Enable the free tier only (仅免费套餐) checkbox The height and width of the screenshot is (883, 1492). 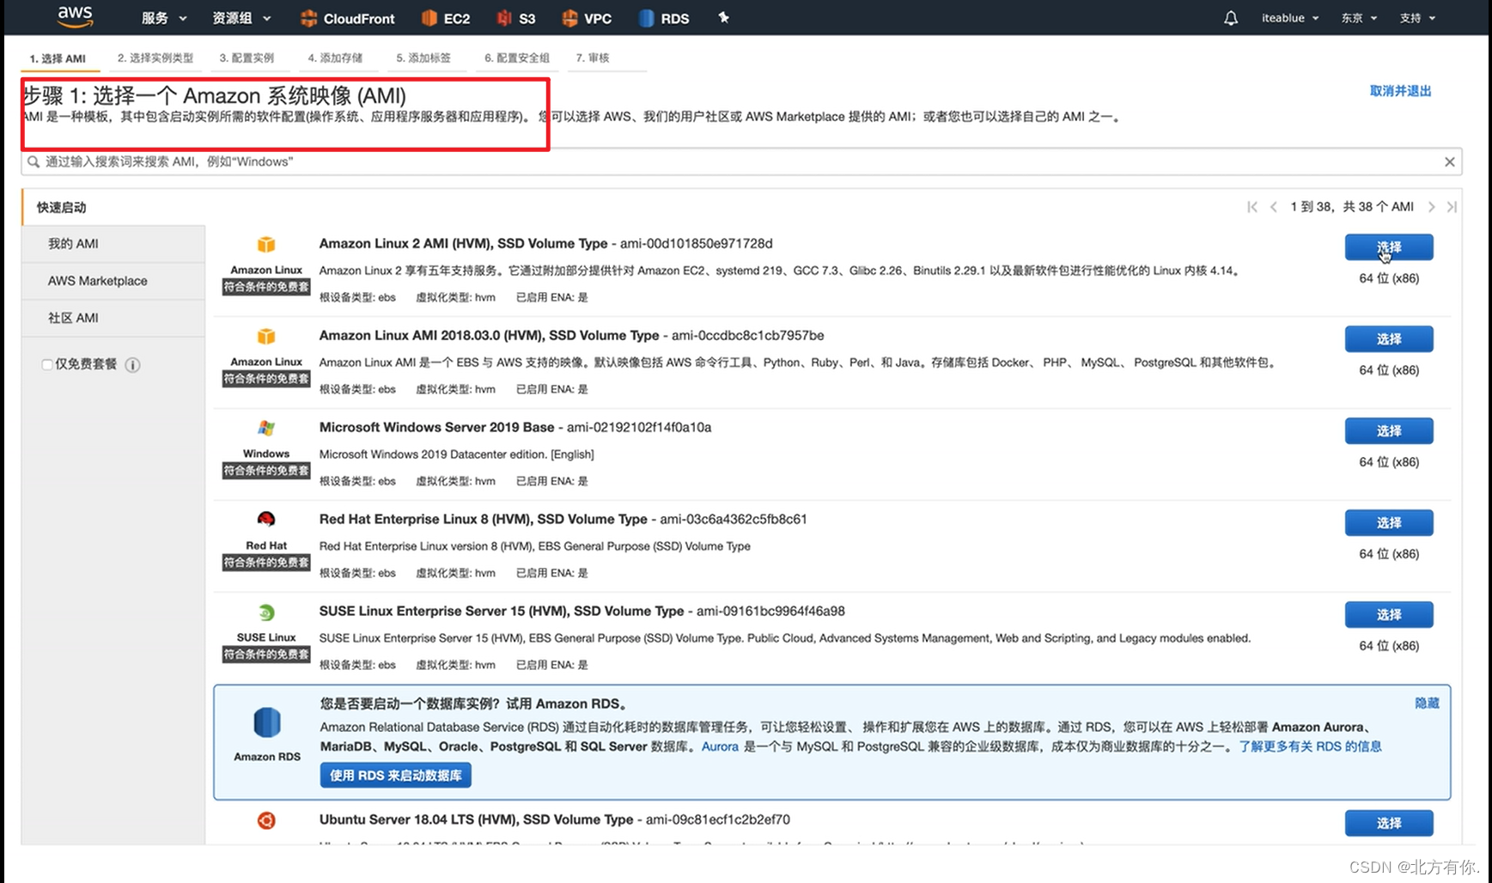coord(47,364)
